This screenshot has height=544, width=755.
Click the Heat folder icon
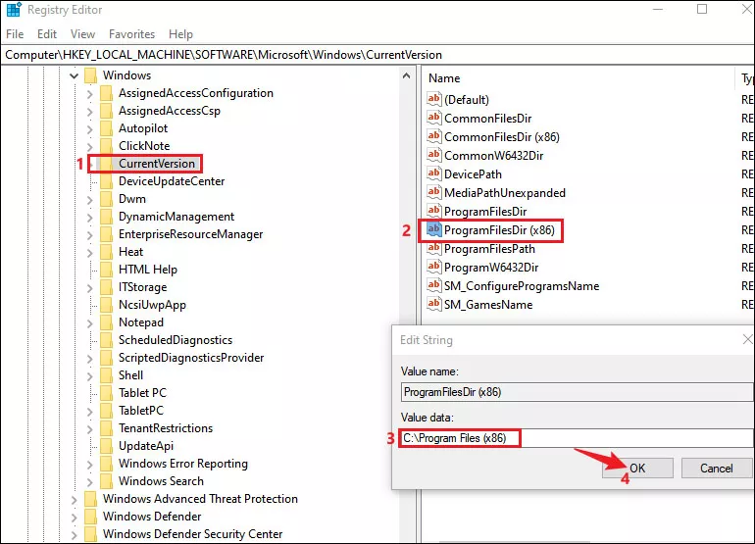[x=107, y=252]
